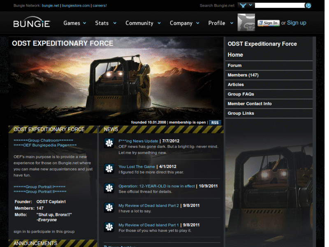Expand the Company menu chevron
The width and height of the screenshot is (329, 247).
click(x=197, y=23)
